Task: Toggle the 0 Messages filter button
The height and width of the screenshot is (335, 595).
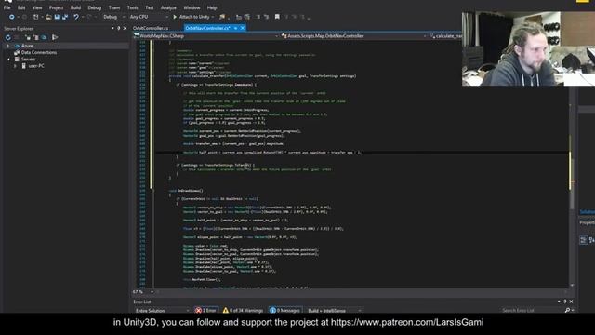Action: coord(285,310)
